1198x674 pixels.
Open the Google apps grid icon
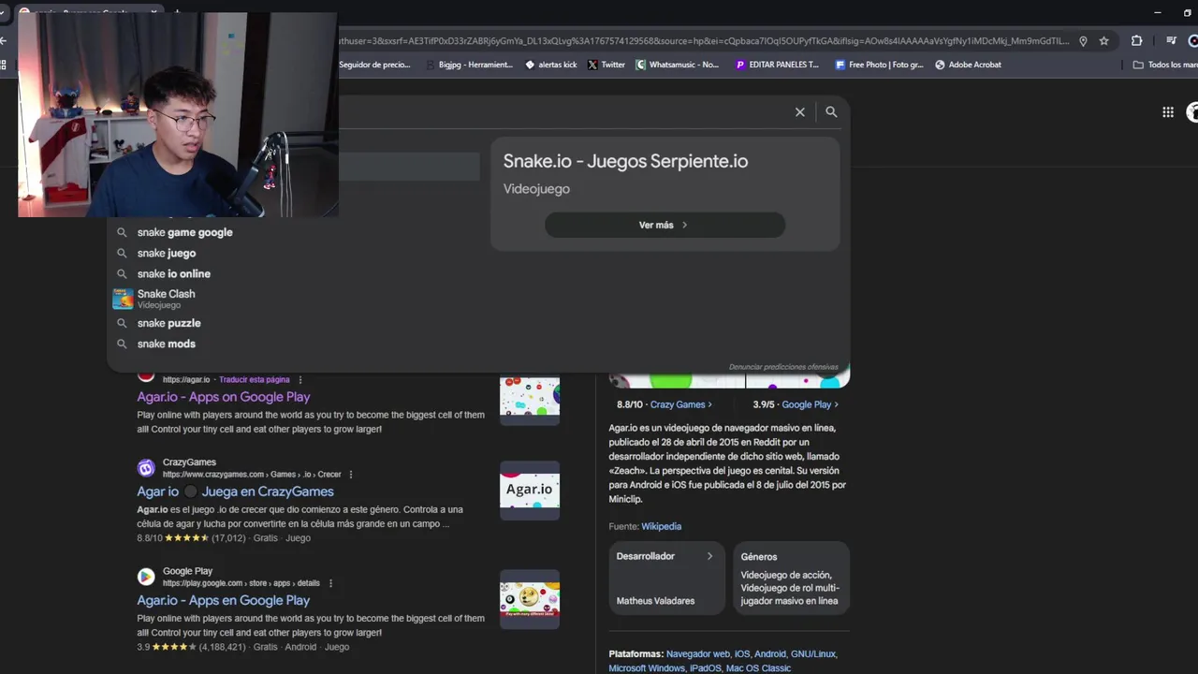[x=1168, y=112]
